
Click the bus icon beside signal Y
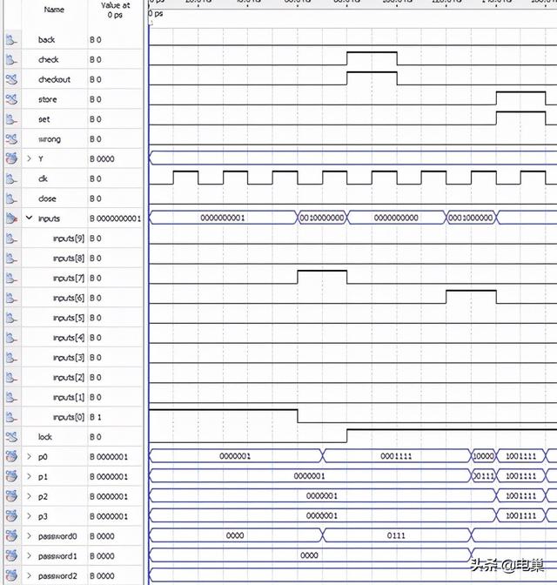(x=11, y=158)
